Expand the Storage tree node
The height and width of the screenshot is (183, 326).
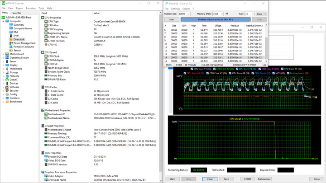click(x=3, y=72)
